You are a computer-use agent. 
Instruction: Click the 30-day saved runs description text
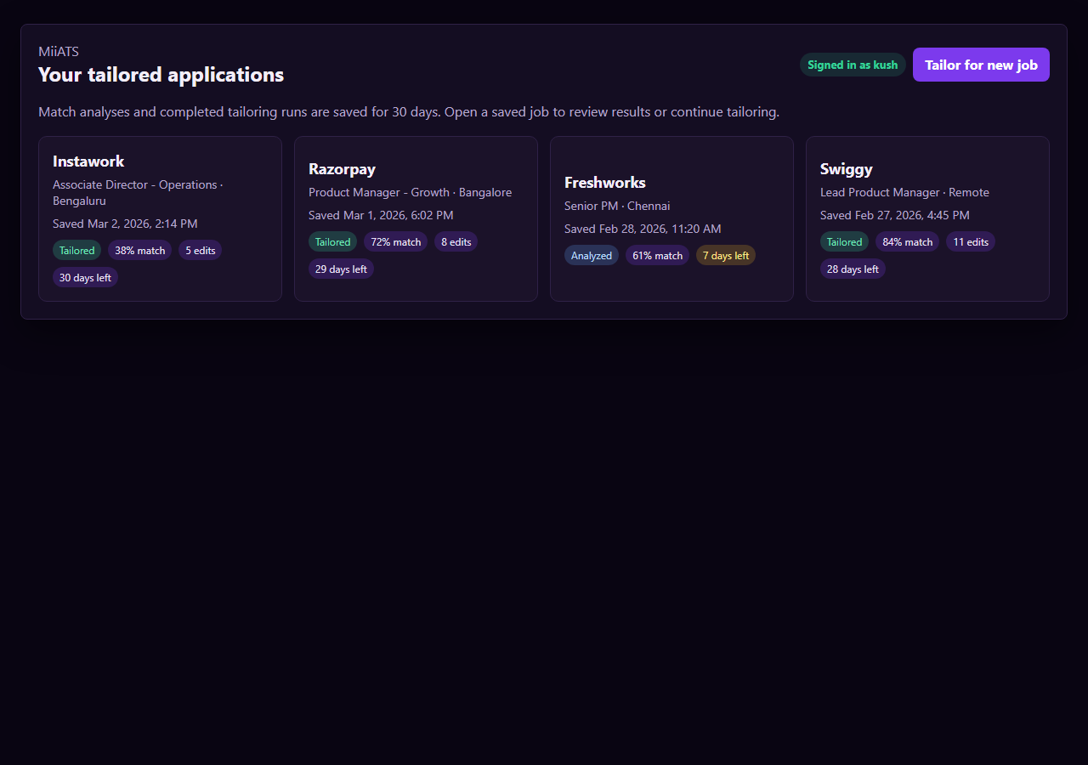pyautogui.click(x=409, y=112)
